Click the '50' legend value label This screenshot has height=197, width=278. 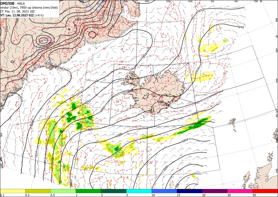point(254,195)
